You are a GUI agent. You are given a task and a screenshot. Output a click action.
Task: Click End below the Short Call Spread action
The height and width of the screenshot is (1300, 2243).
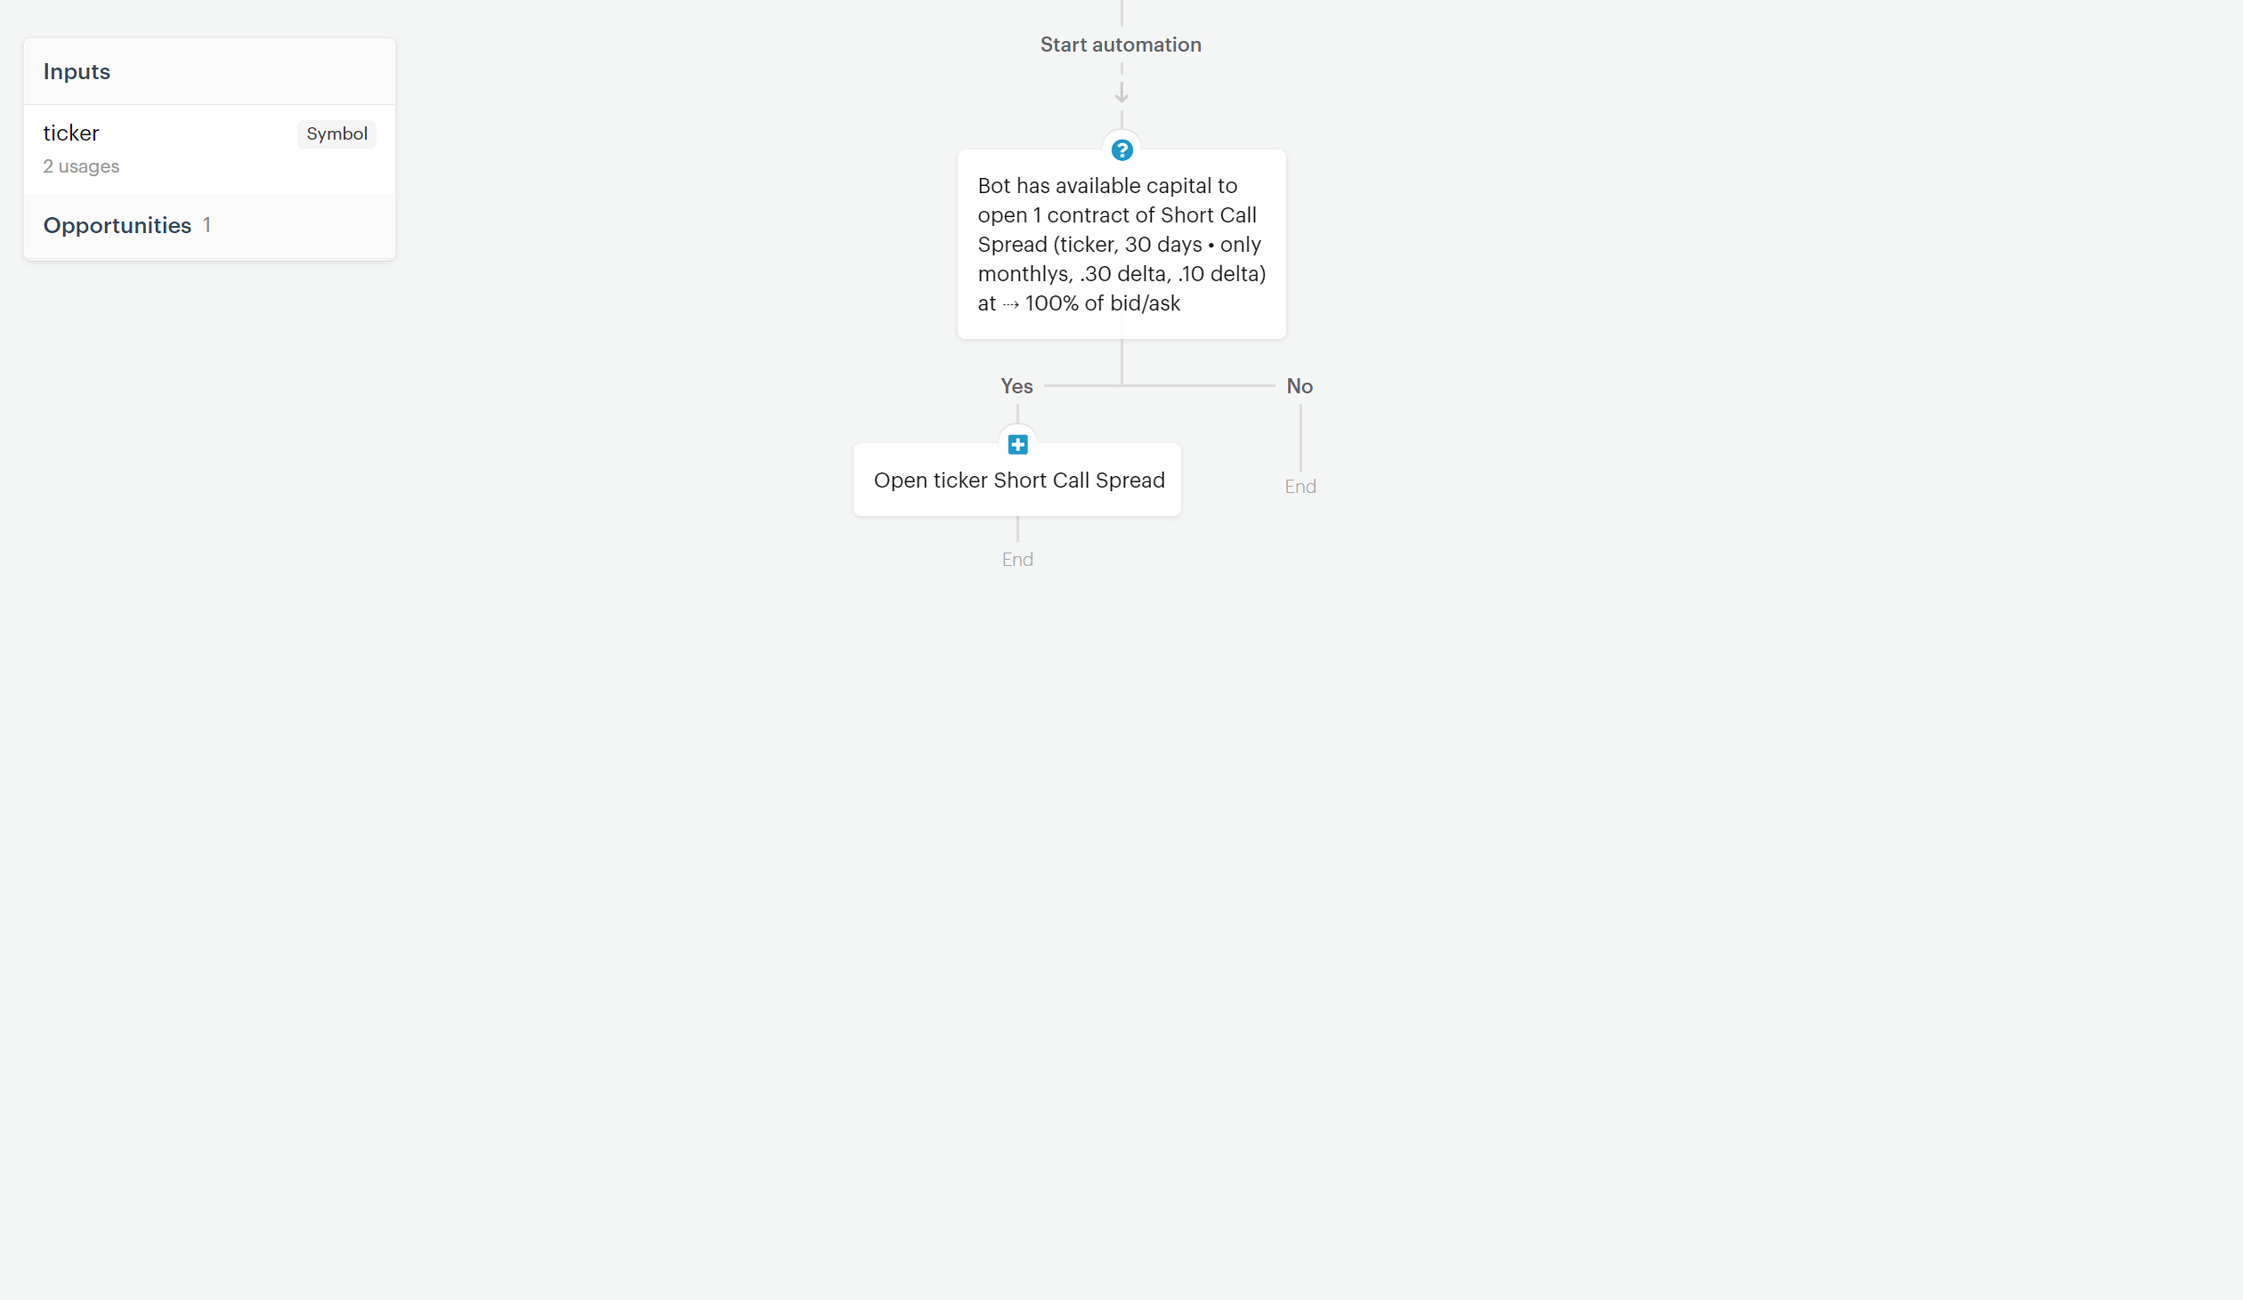[1017, 560]
